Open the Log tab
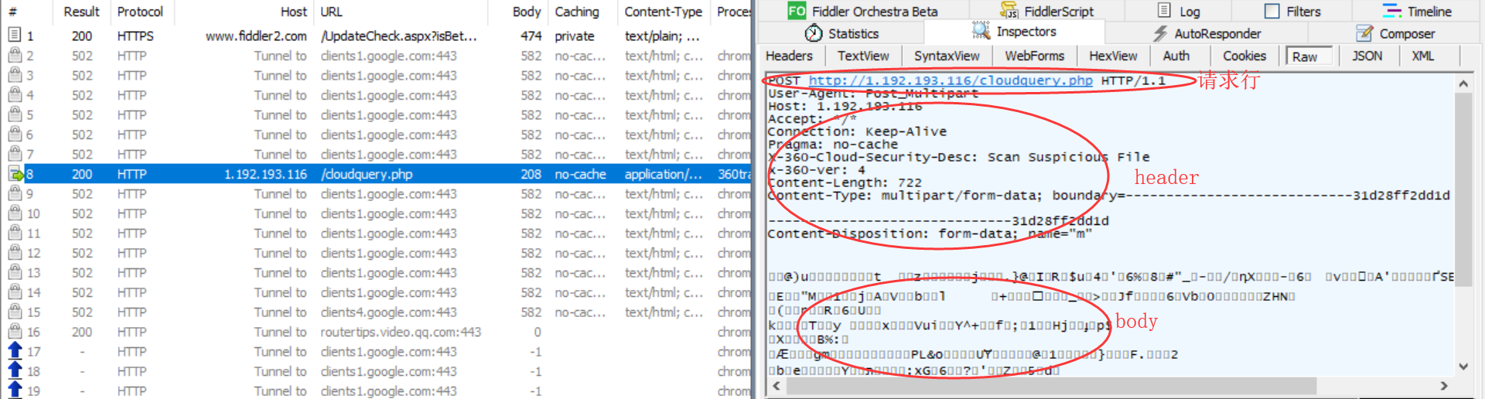 (x=1179, y=11)
